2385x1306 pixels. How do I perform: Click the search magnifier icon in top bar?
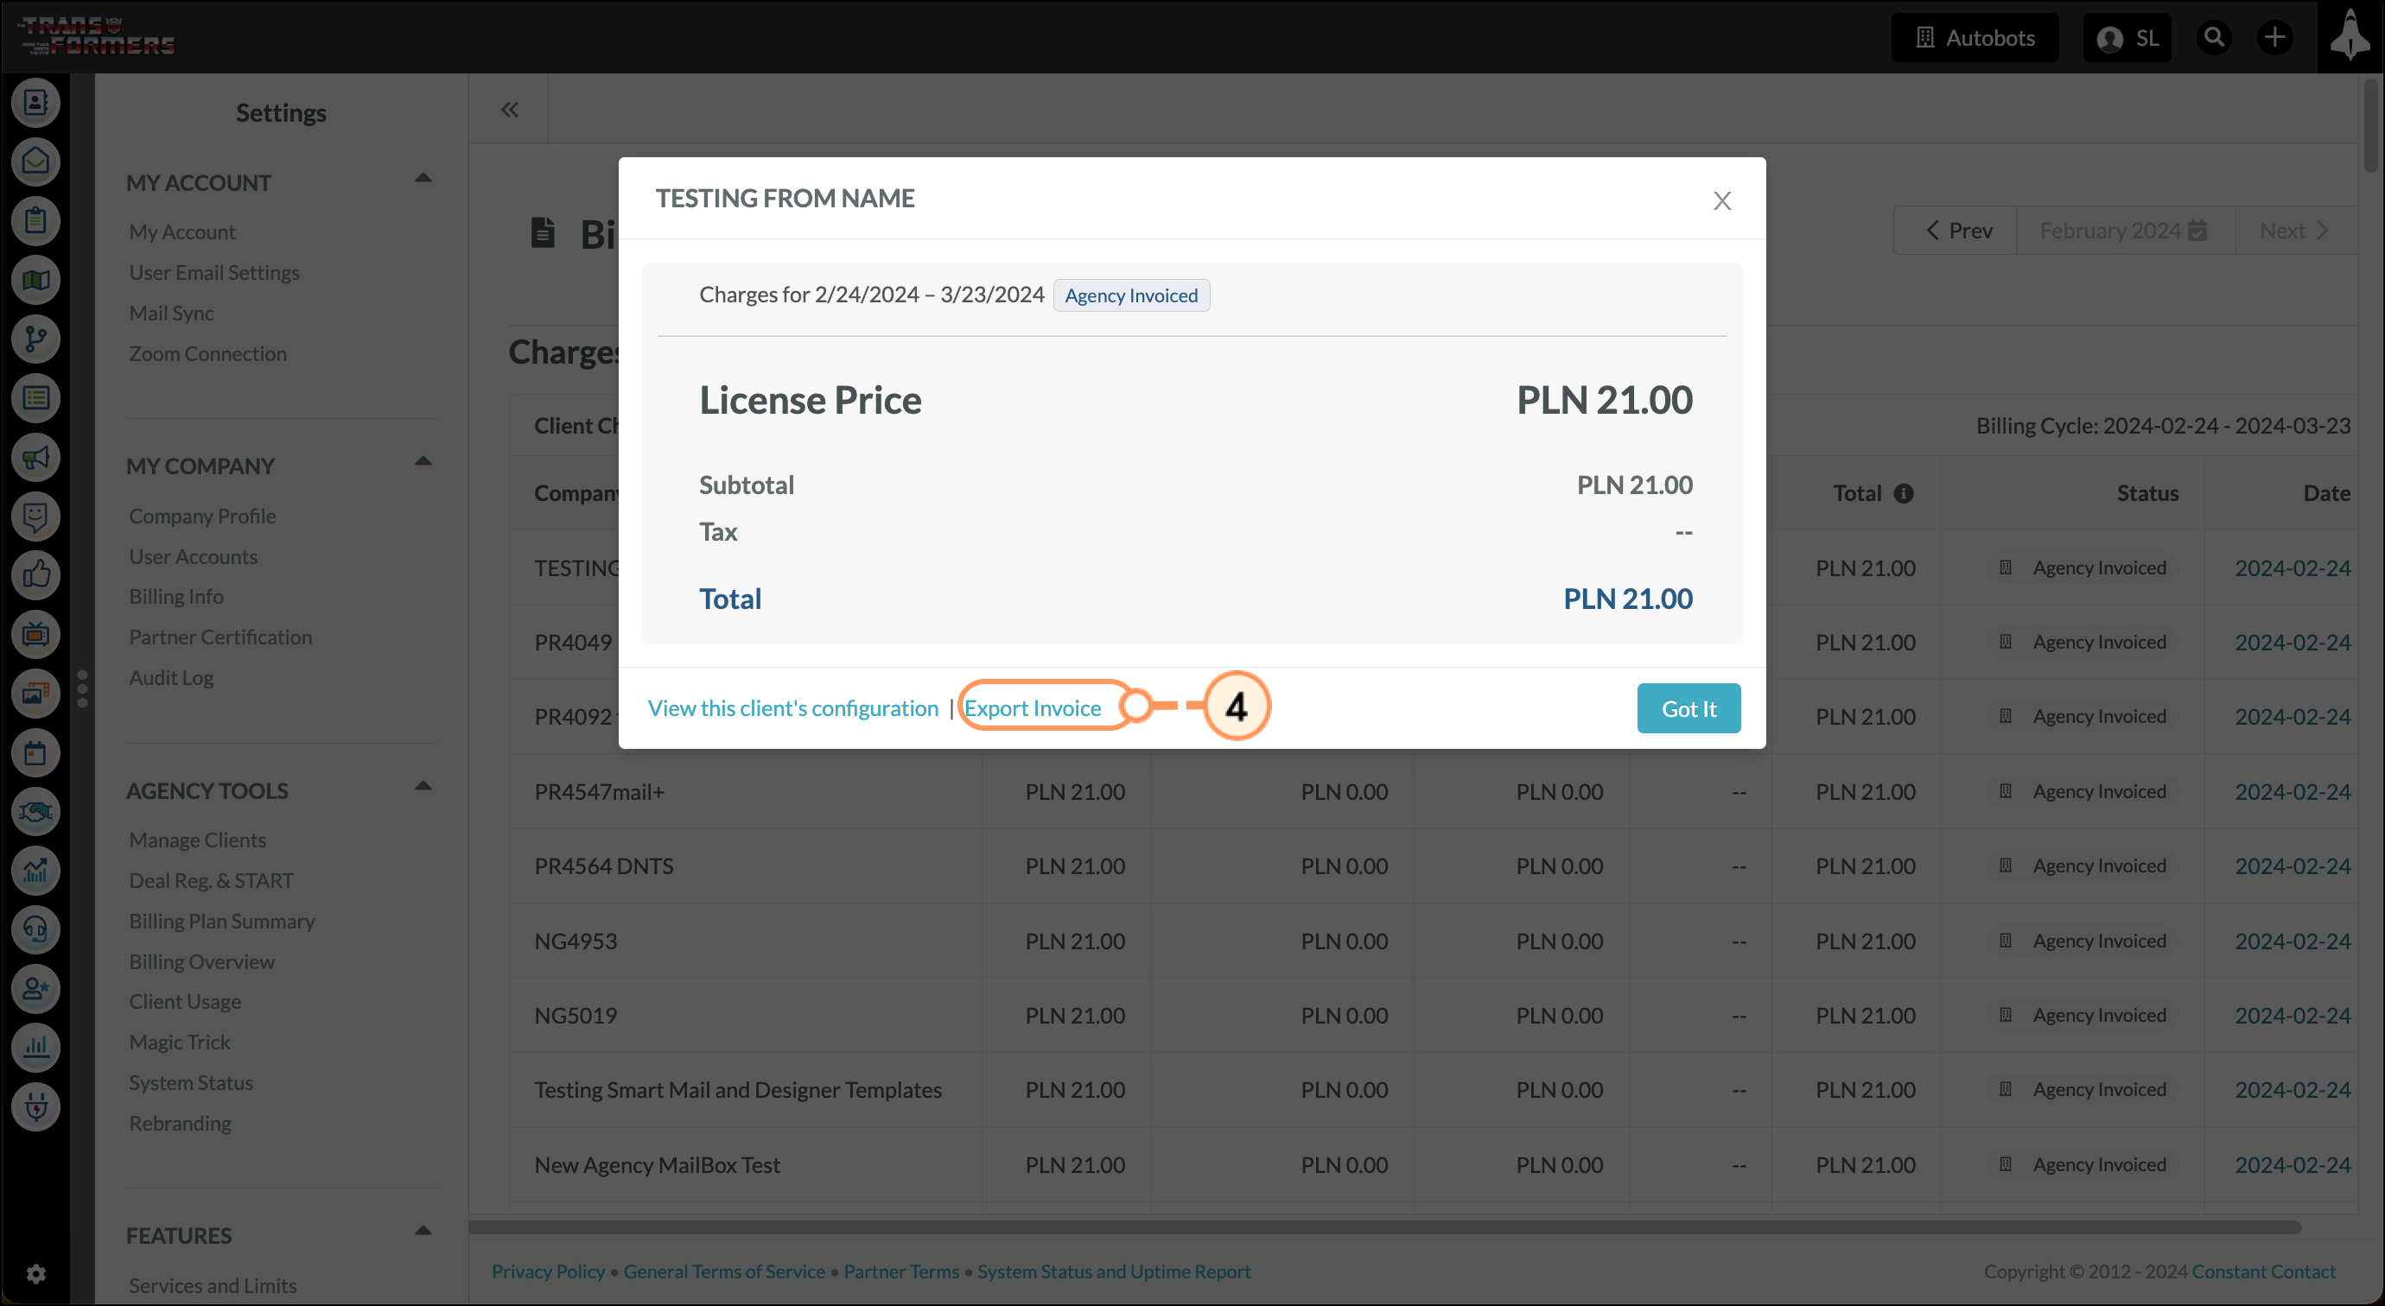2214,38
